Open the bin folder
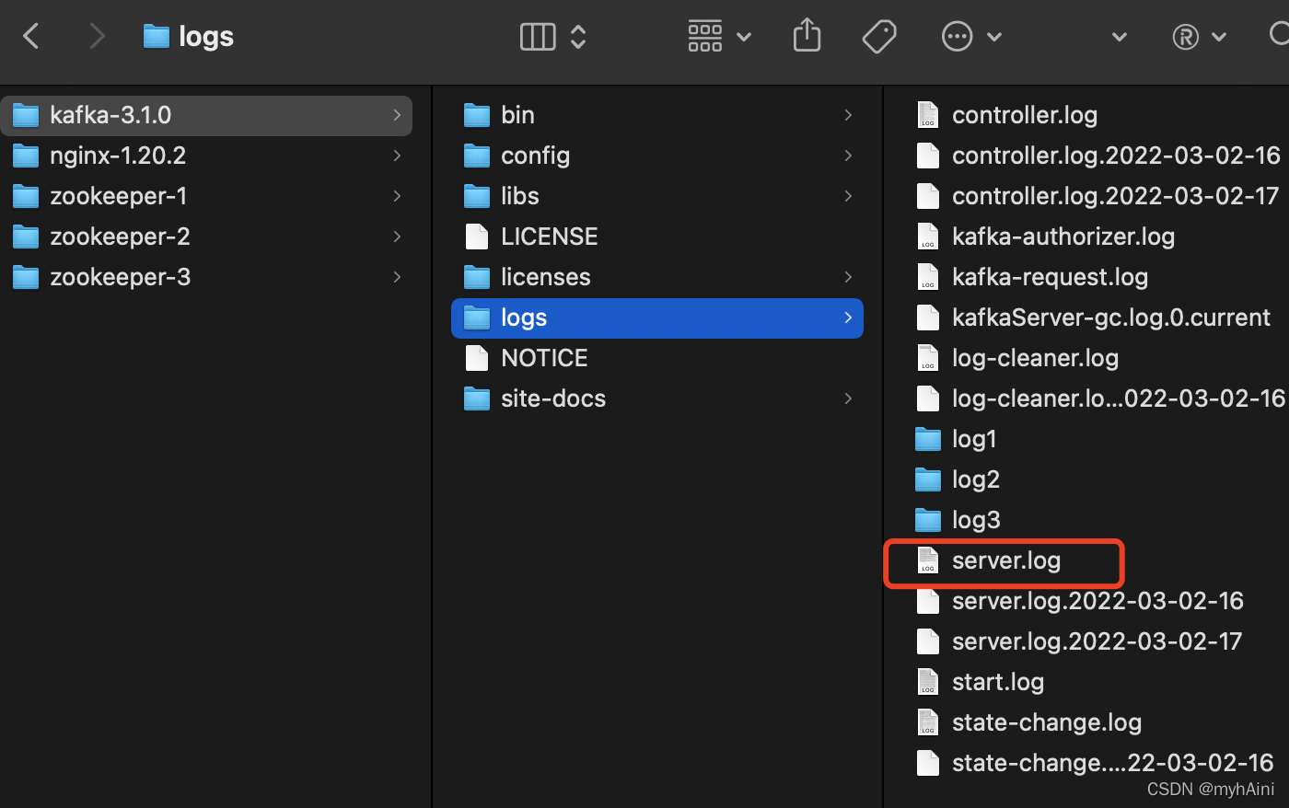 657,115
